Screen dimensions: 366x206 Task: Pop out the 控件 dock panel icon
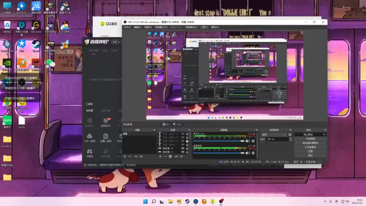(x=325, y=130)
